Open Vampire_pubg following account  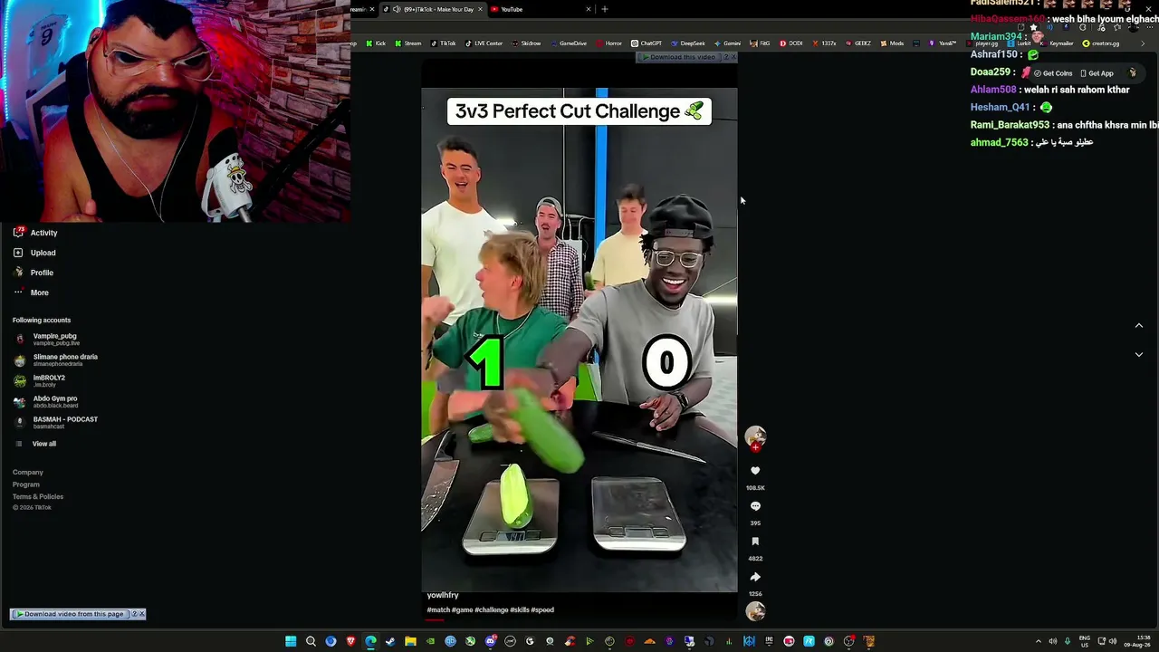point(54,339)
